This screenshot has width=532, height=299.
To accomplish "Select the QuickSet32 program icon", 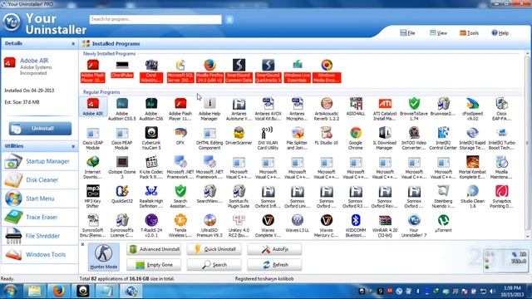I will [x=122, y=194].
